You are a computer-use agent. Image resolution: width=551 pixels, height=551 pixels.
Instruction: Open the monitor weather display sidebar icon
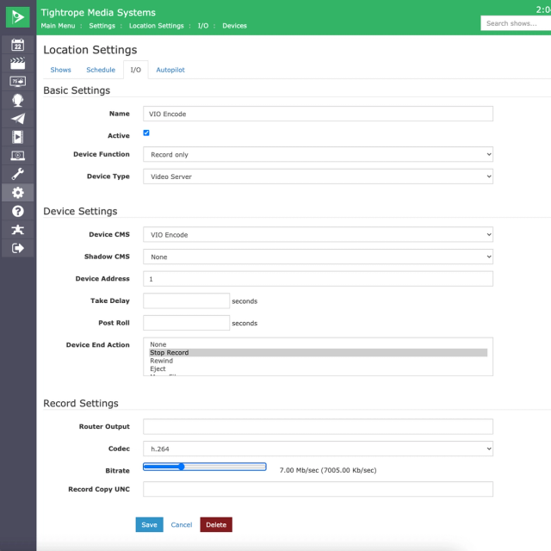[17, 82]
